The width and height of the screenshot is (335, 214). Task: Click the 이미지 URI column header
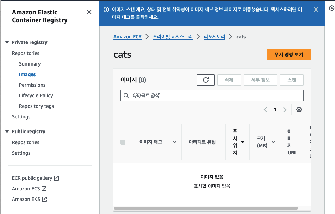point(291,142)
